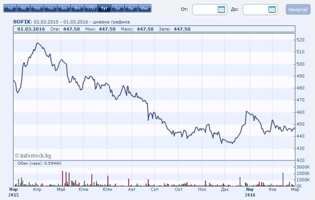Click the От start date field

coord(205,9)
